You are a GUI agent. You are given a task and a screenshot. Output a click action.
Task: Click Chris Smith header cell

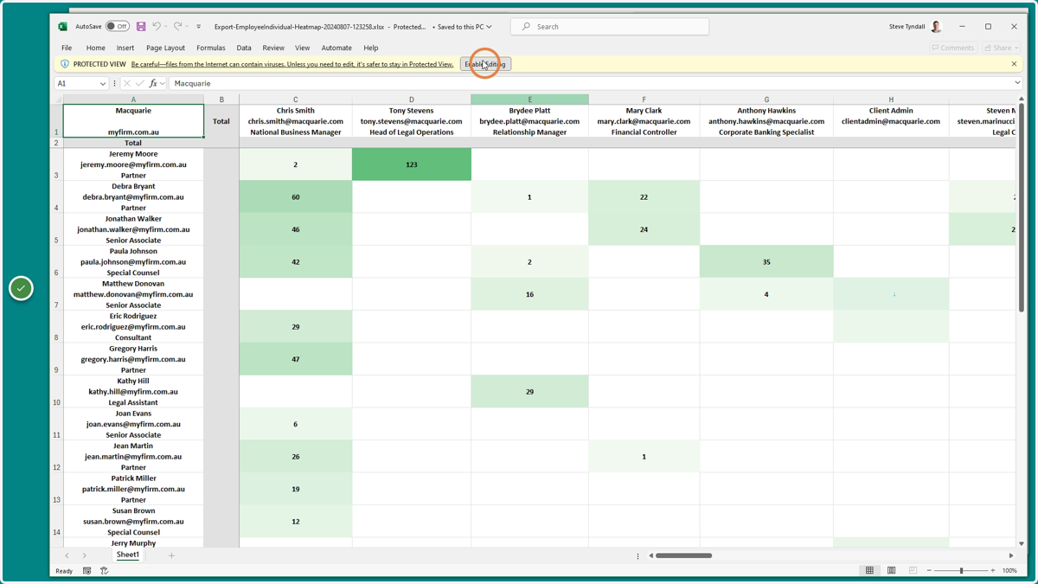click(x=296, y=121)
